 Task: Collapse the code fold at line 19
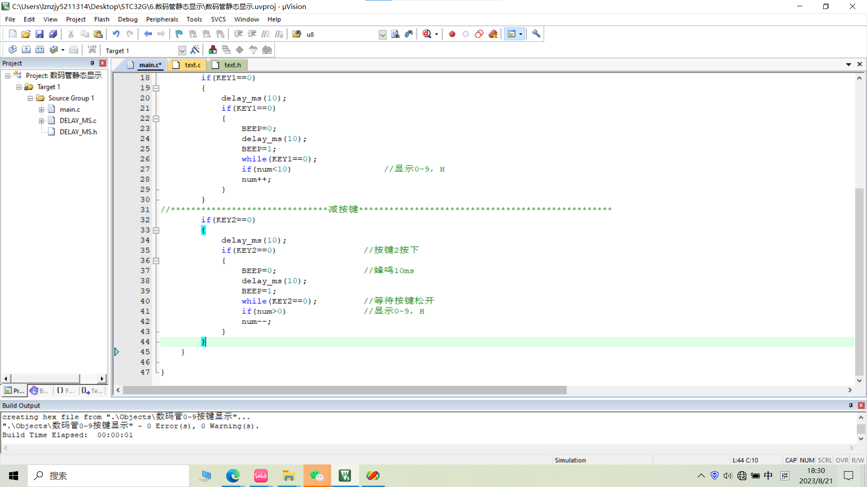[156, 88]
